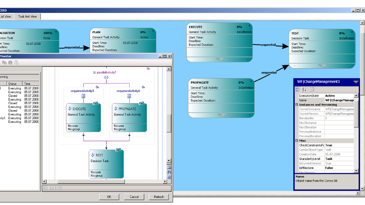Click the Categorized view icon in property grid

click(x=298, y=89)
